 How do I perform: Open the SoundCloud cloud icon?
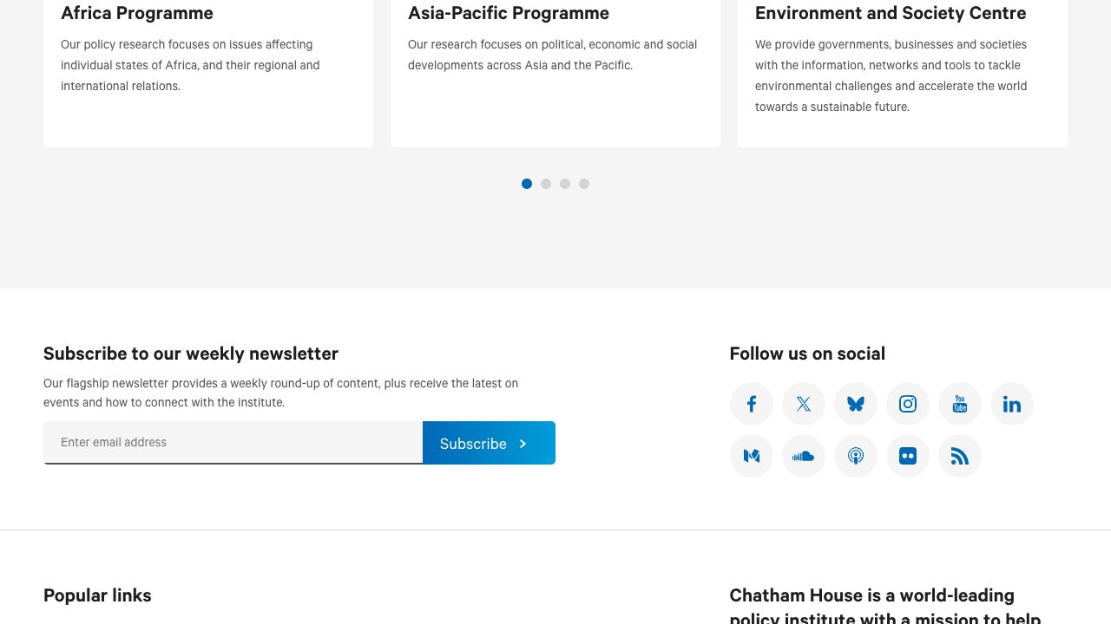coord(804,456)
